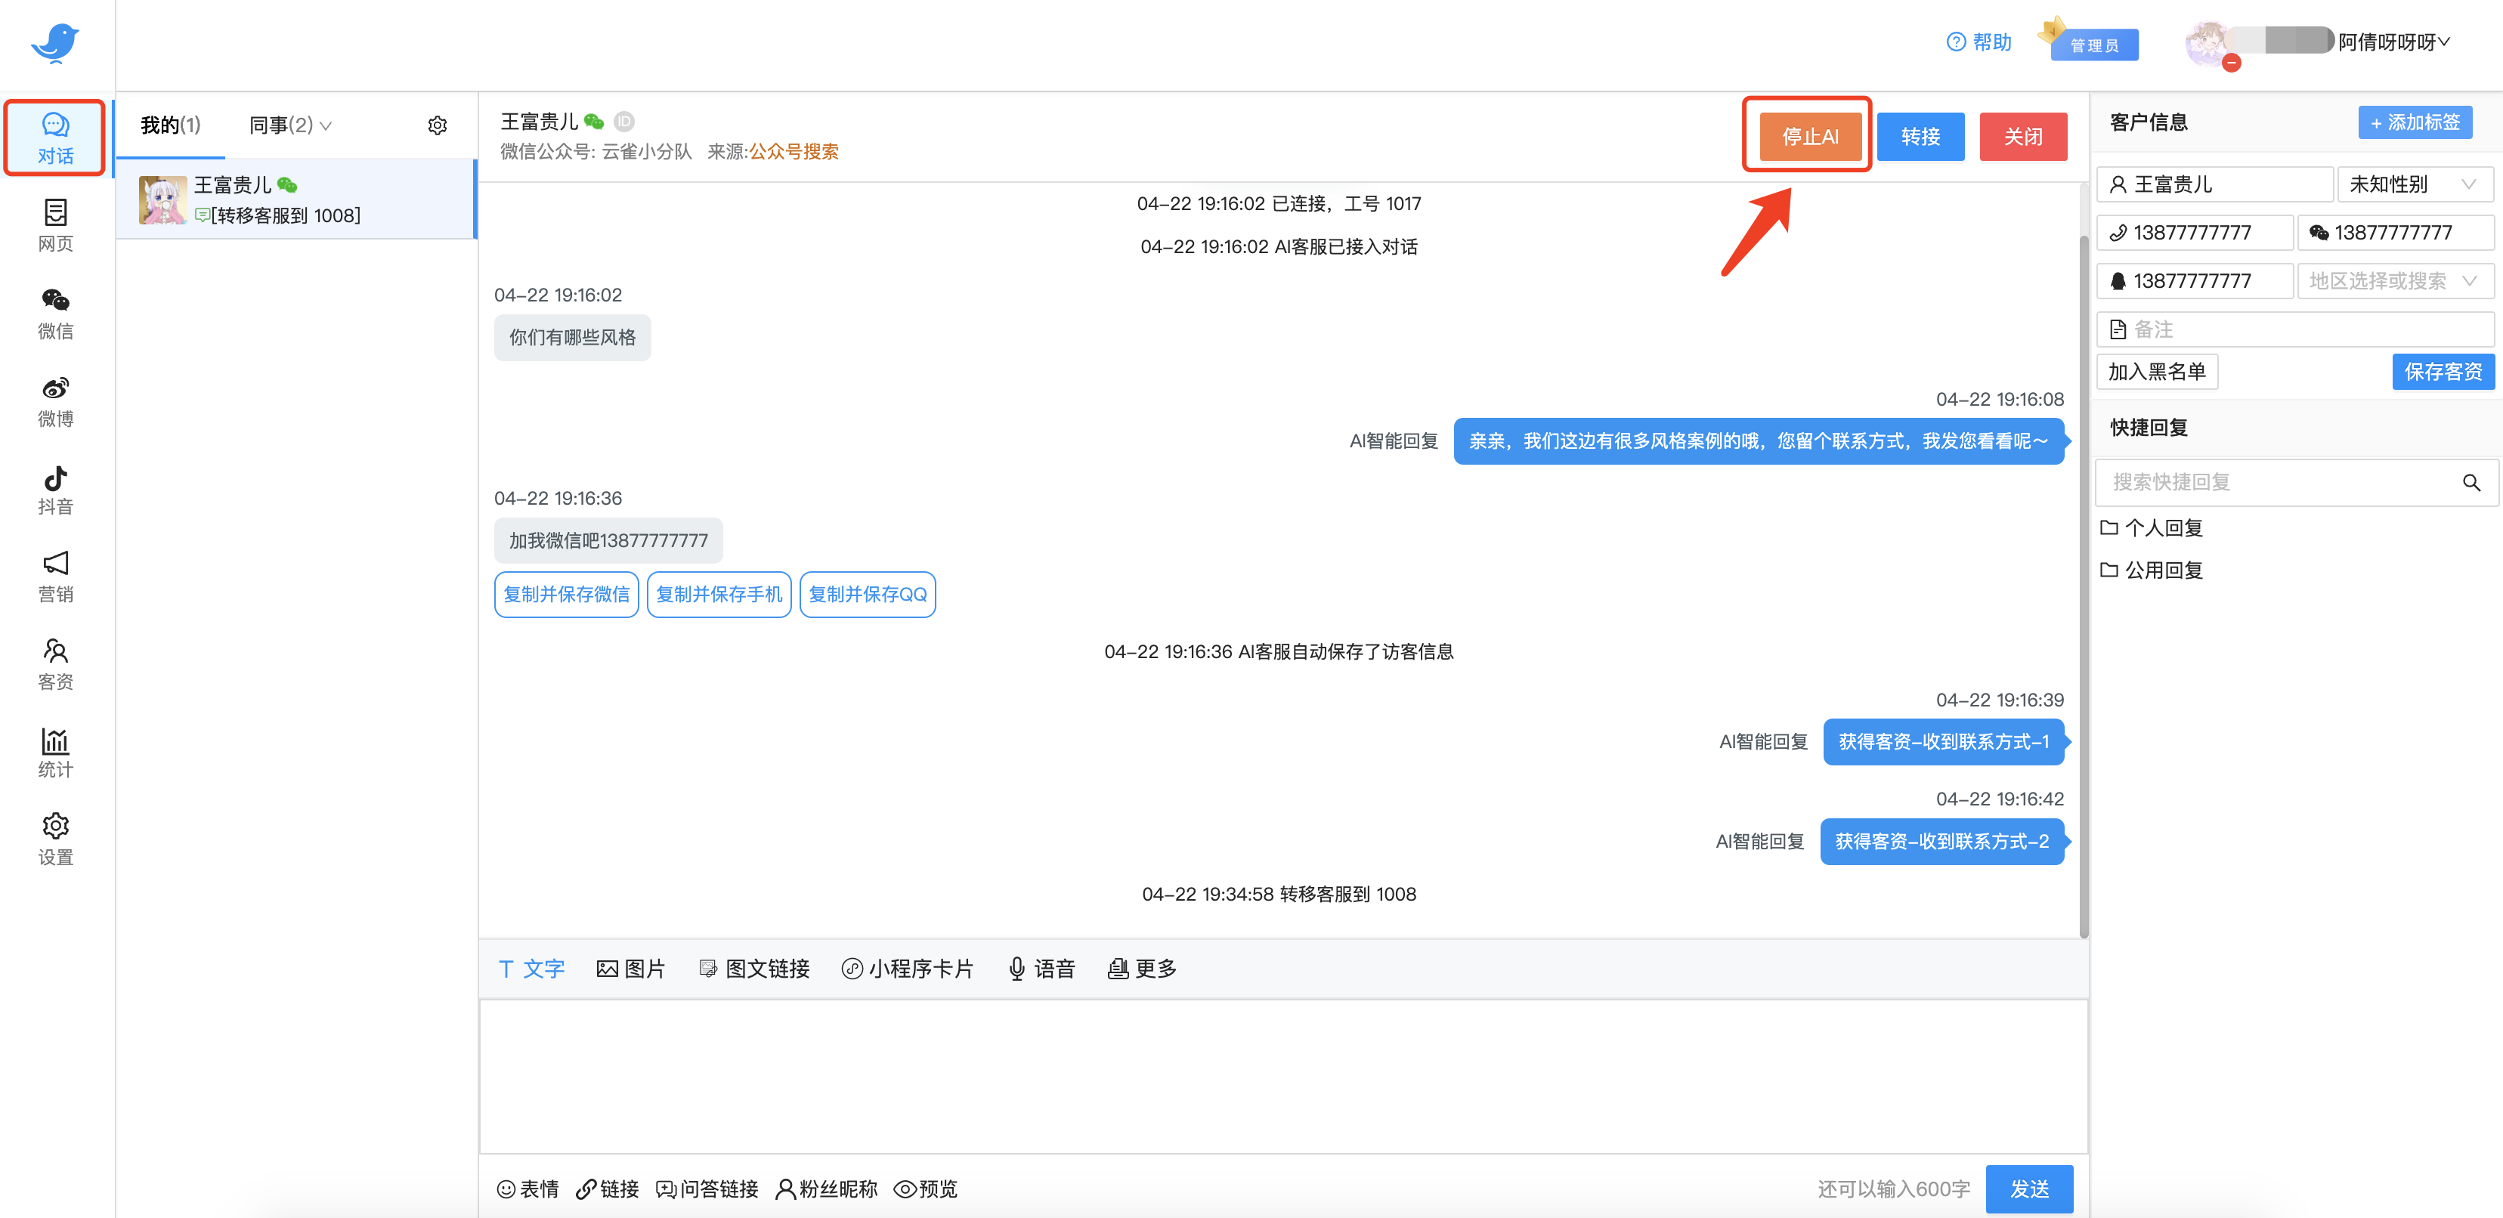Open the 抖音 section from sidebar
2503x1218 pixels.
54,489
